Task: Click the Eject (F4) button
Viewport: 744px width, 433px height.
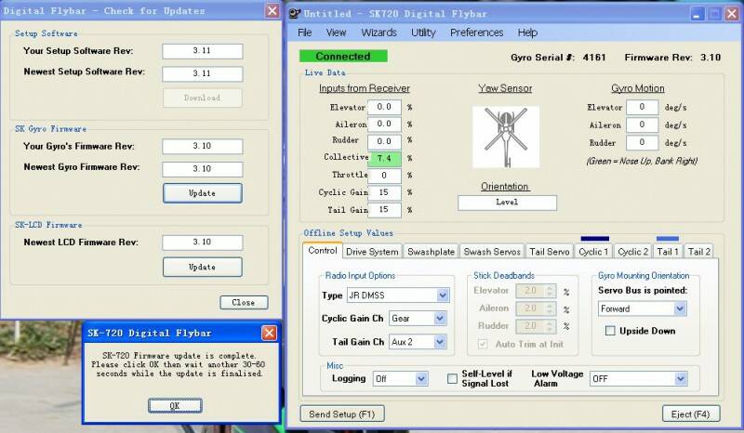Action: coord(691,414)
